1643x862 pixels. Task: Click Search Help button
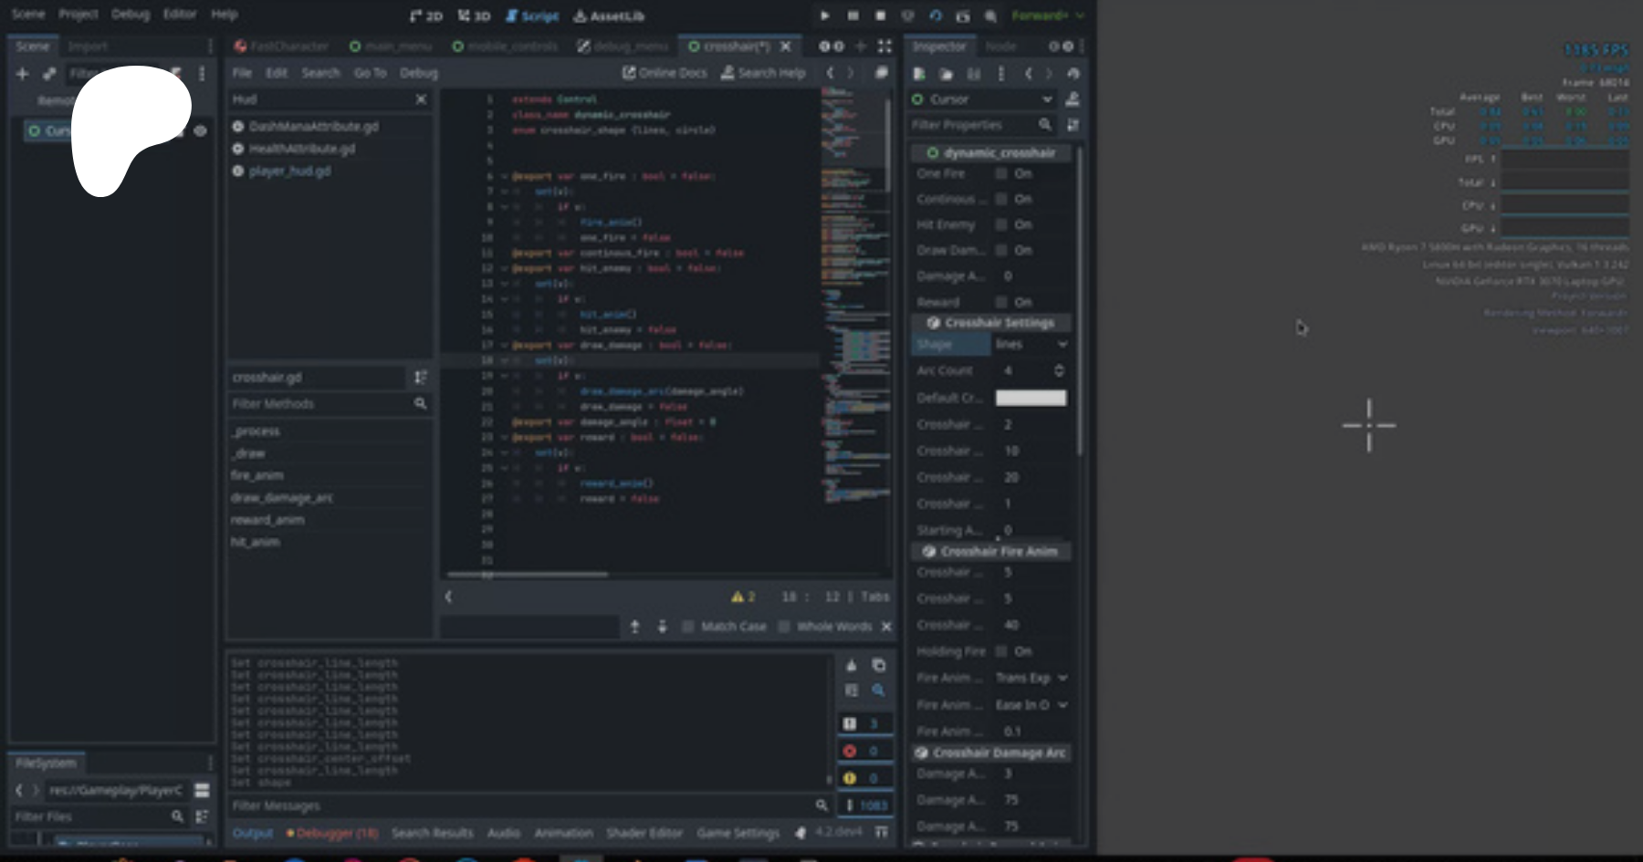point(763,73)
